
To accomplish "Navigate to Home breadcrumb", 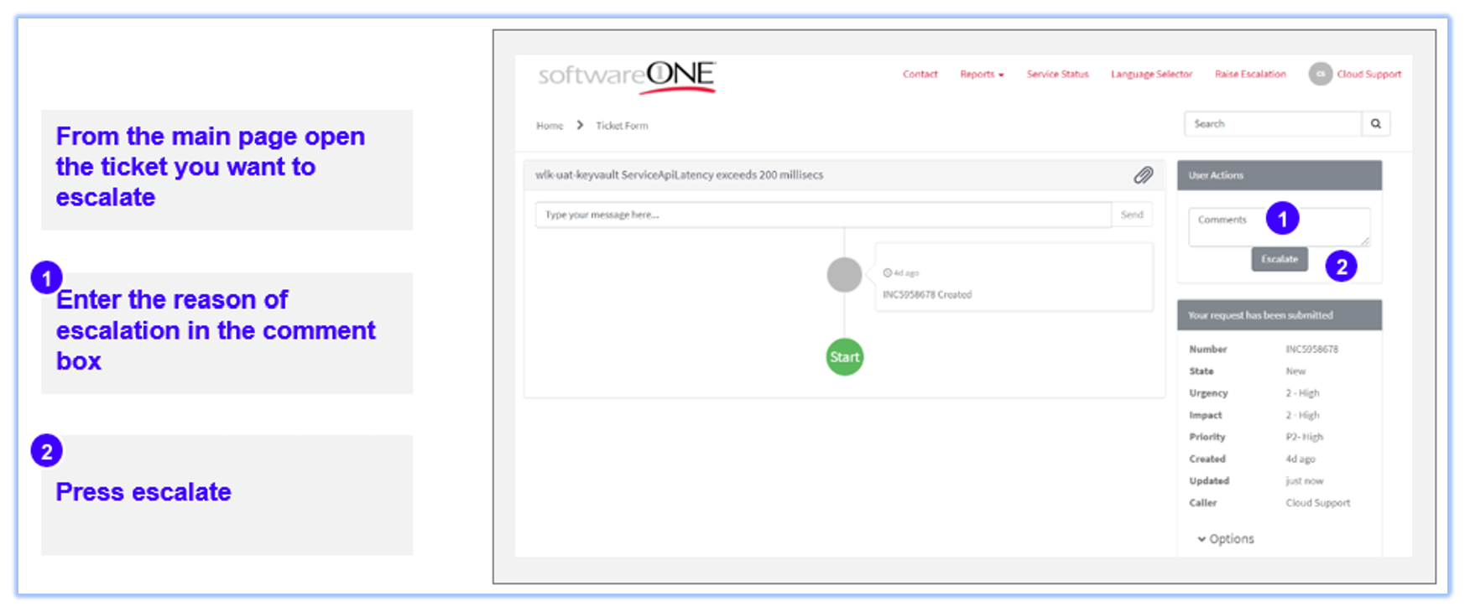I will pos(550,126).
